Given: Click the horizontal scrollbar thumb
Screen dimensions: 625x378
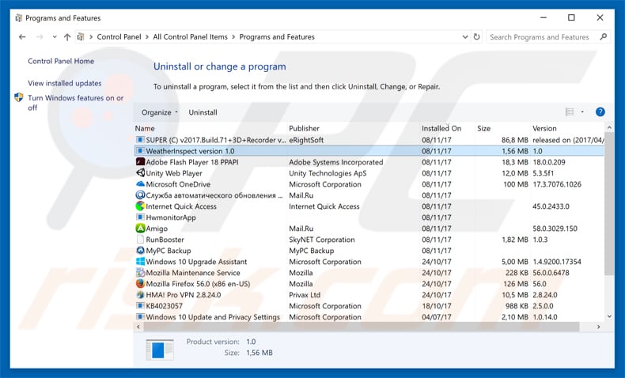Looking at the screenshot, I should pyautogui.click(x=361, y=327).
